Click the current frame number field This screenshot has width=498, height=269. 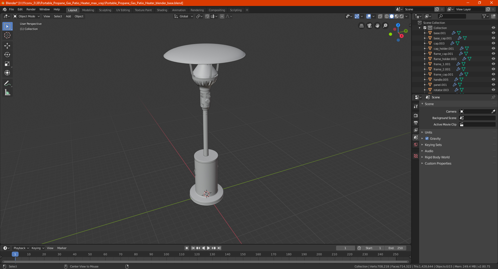tap(345, 248)
